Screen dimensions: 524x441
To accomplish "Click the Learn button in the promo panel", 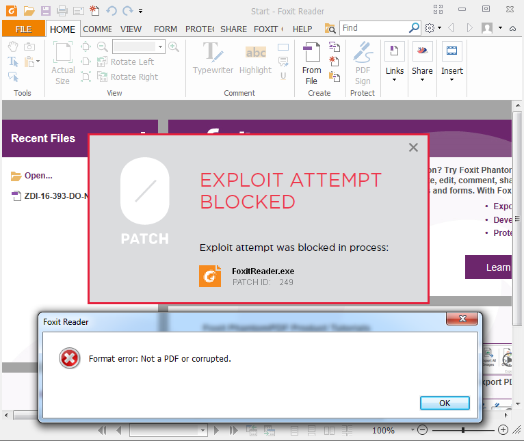I will 488,267.
